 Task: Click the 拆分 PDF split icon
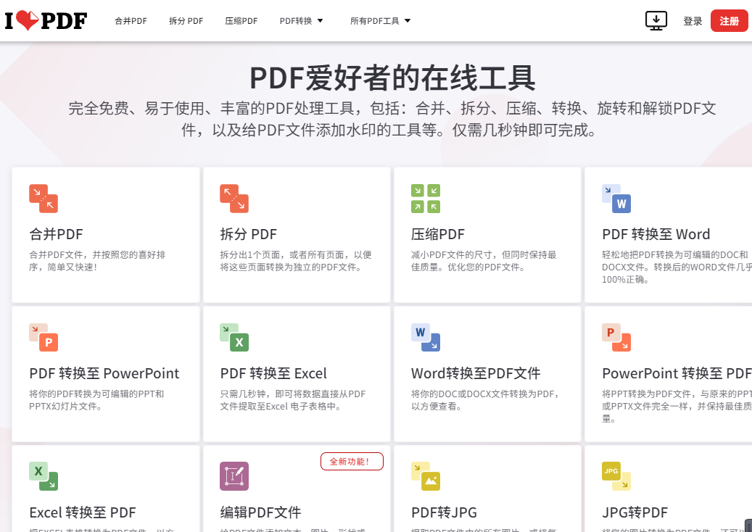click(234, 199)
